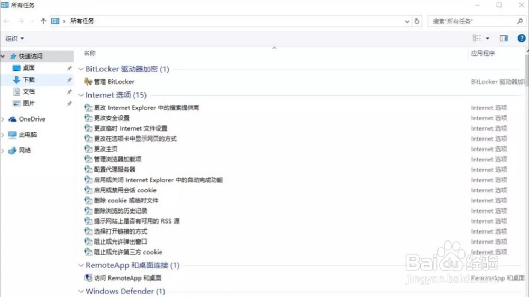Click the icon next to 更改主页
The image size is (529, 297).
pos(88,148)
